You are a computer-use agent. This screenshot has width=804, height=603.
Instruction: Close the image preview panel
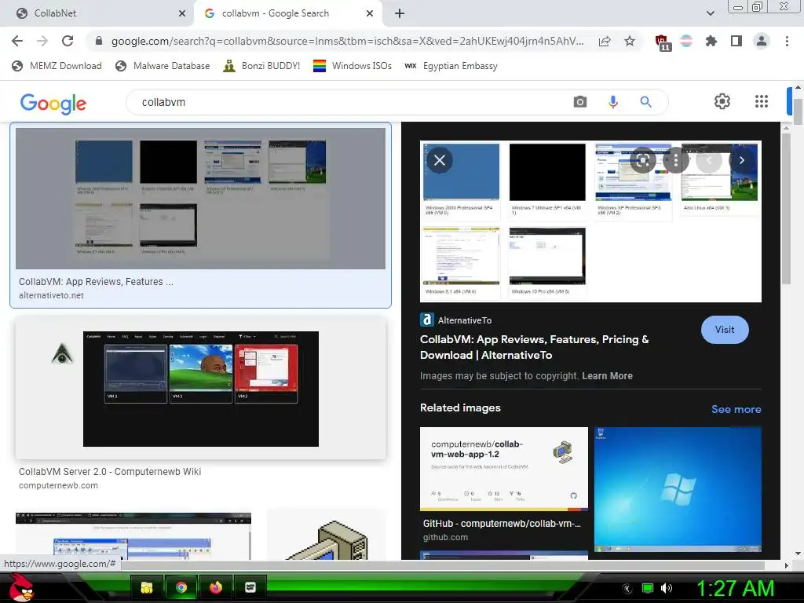(440, 160)
